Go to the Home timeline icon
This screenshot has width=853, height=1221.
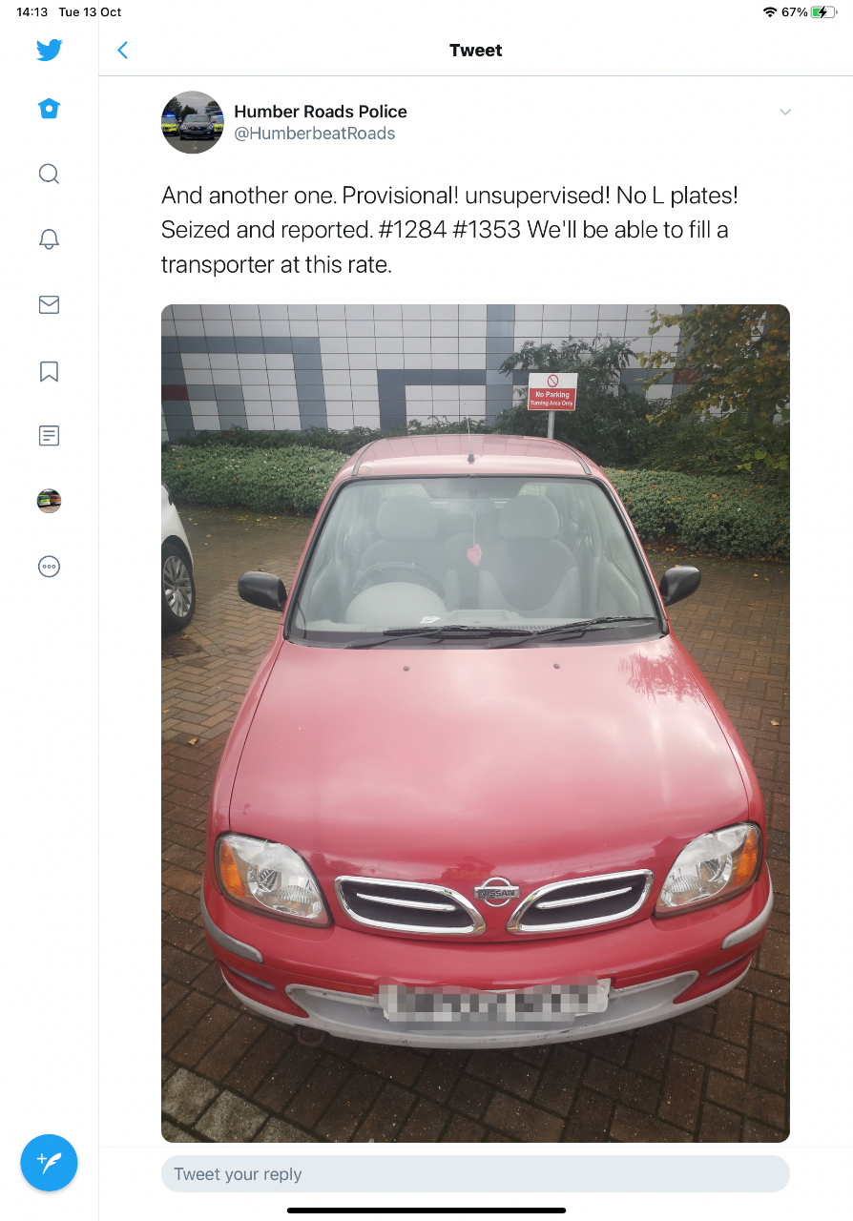pos(50,109)
